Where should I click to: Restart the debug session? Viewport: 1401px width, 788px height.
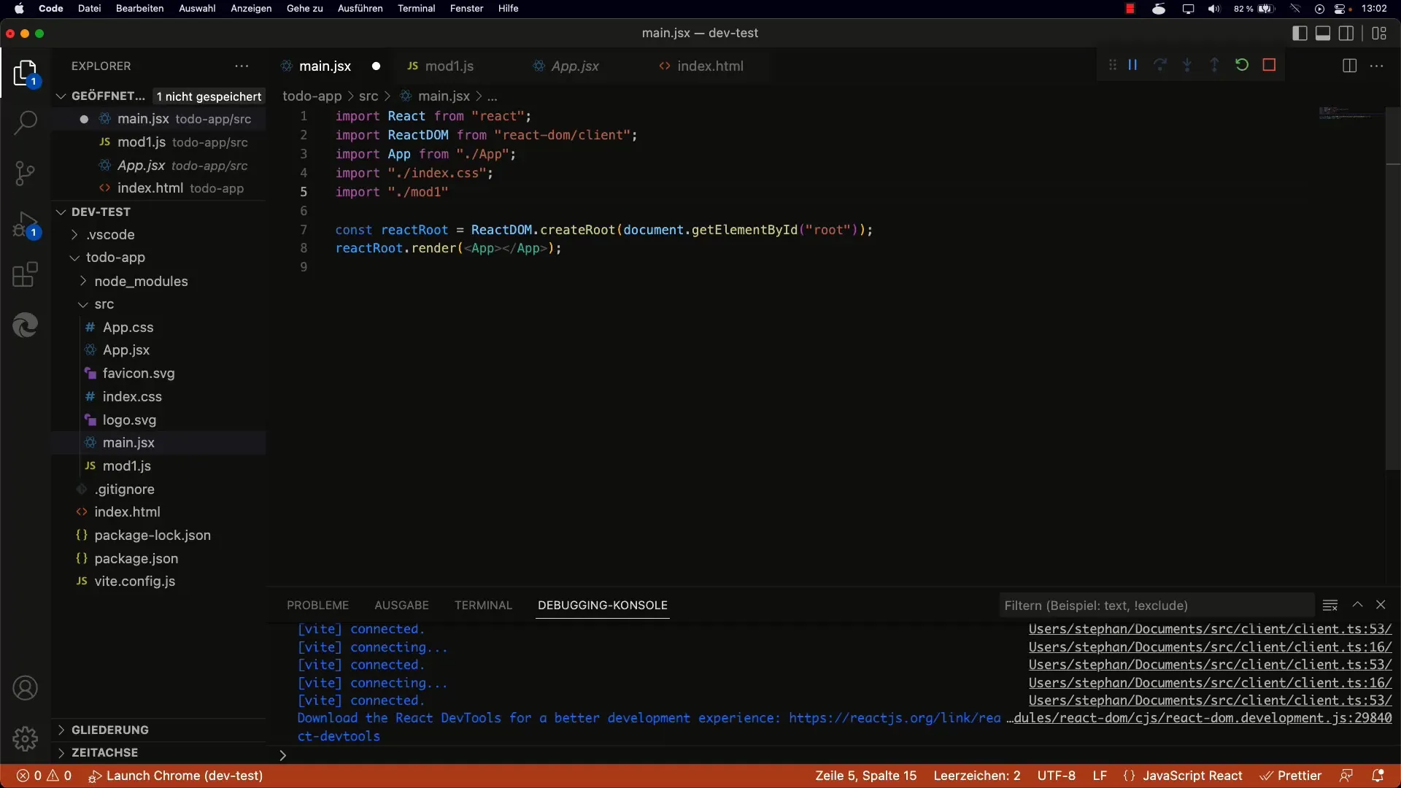click(1242, 65)
